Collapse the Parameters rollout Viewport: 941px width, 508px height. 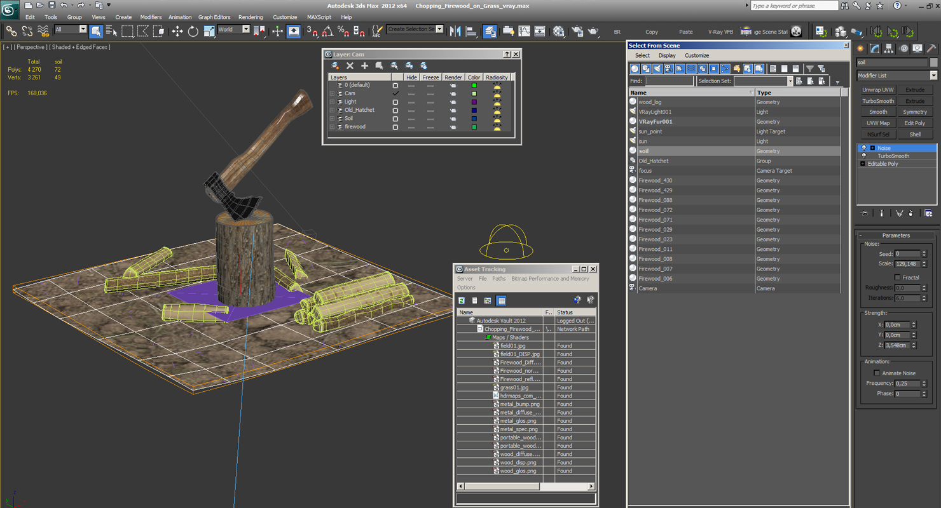(x=896, y=235)
